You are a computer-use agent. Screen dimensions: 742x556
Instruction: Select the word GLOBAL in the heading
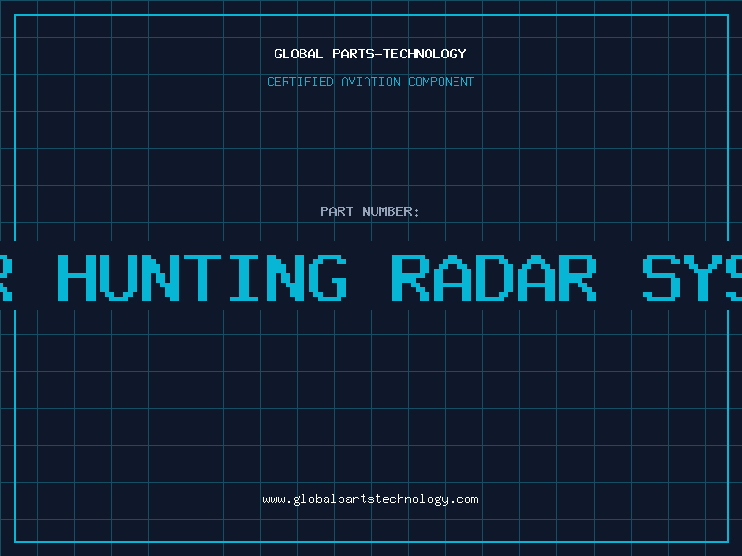(299, 54)
